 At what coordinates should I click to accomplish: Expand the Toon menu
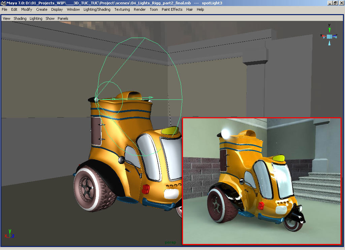click(x=154, y=9)
